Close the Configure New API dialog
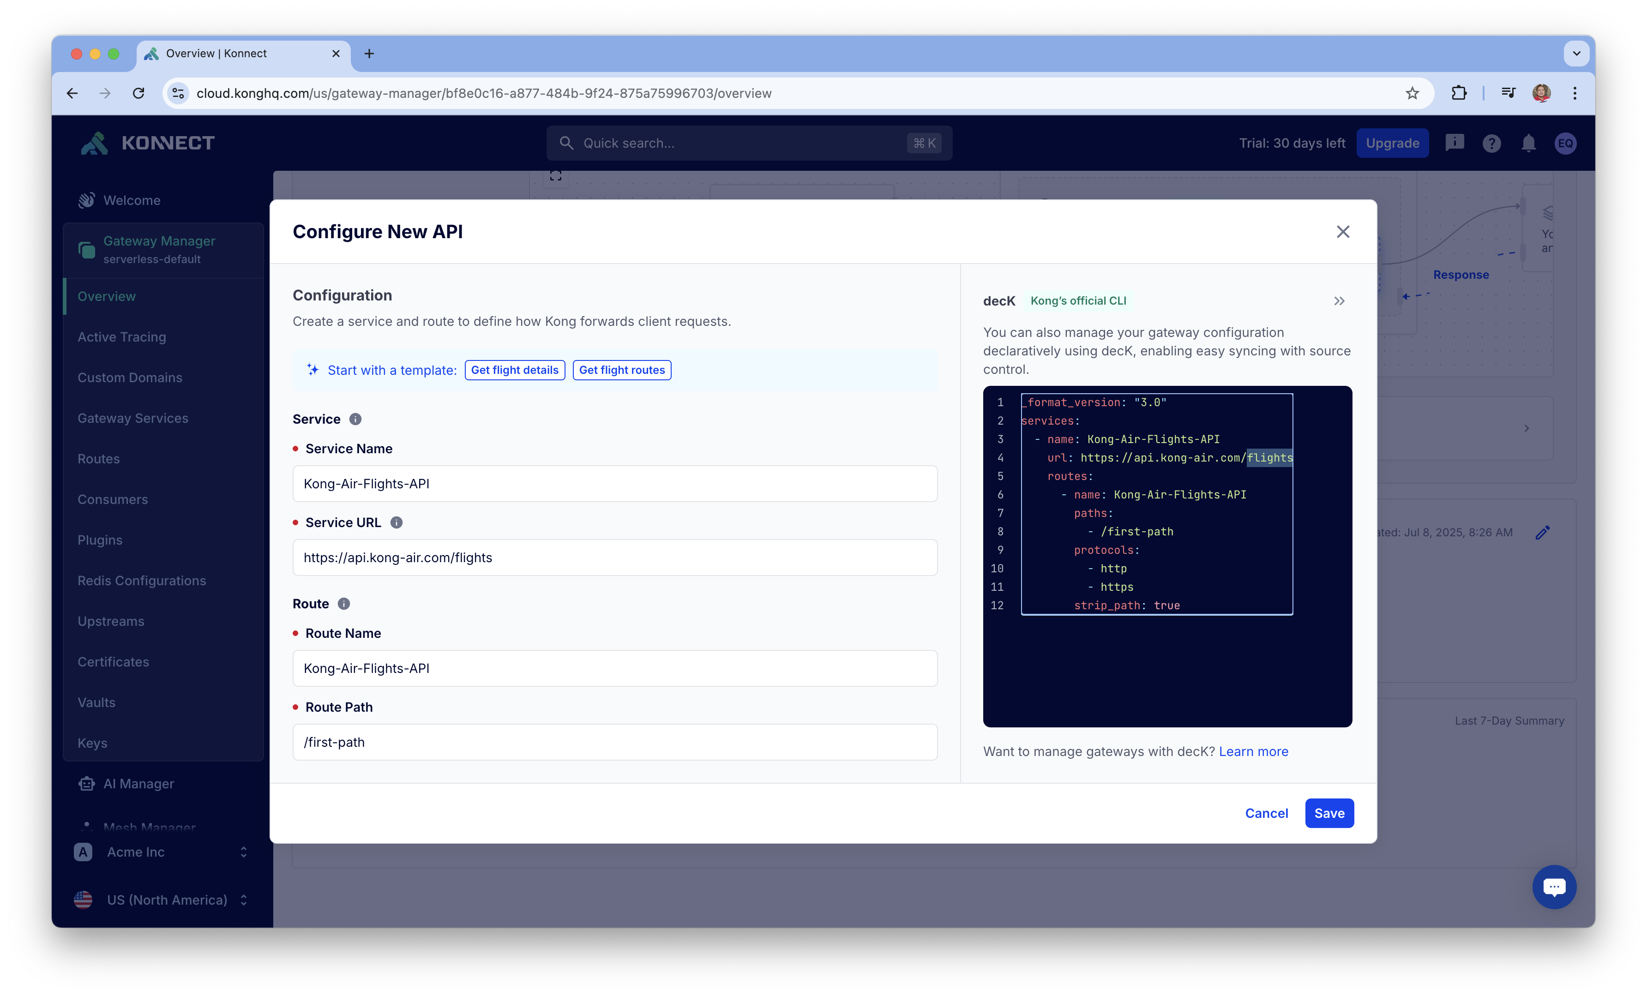 (1342, 232)
